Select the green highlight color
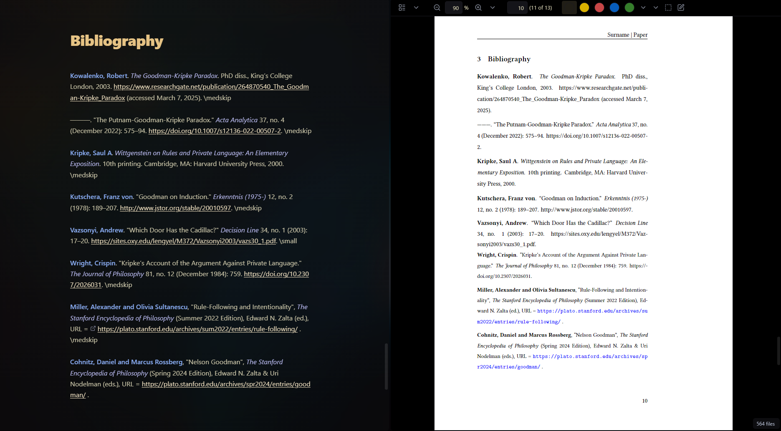This screenshot has height=431, width=781. click(x=629, y=8)
